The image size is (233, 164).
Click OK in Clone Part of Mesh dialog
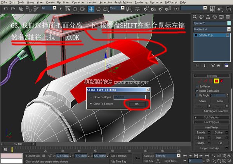[137, 104]
